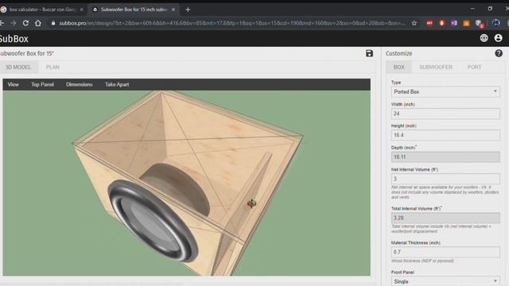The width and height of the screenshot is (509, 286).
Task: Bookmark this page with star icon
Action: click(414, 23)
